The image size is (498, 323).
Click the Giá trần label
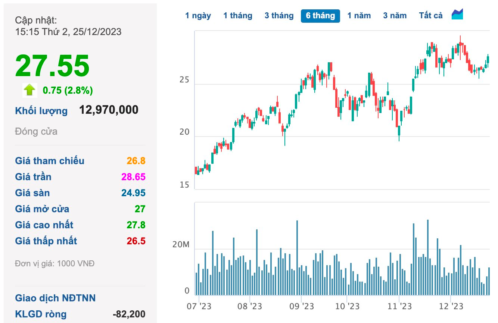(33, 177)
